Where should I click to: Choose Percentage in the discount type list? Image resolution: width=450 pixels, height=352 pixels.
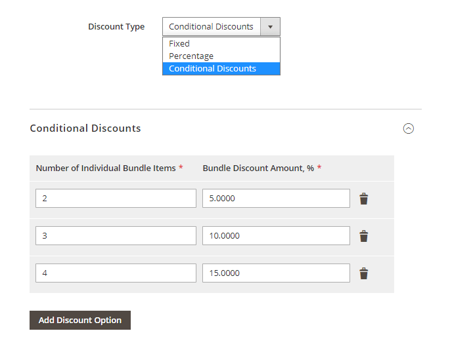(x=191, y=56)
